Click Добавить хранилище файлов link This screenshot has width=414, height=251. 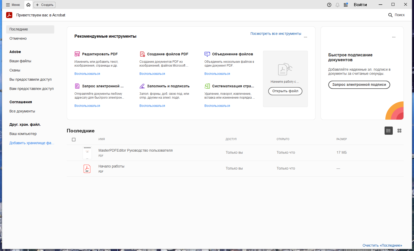[32, 143]
